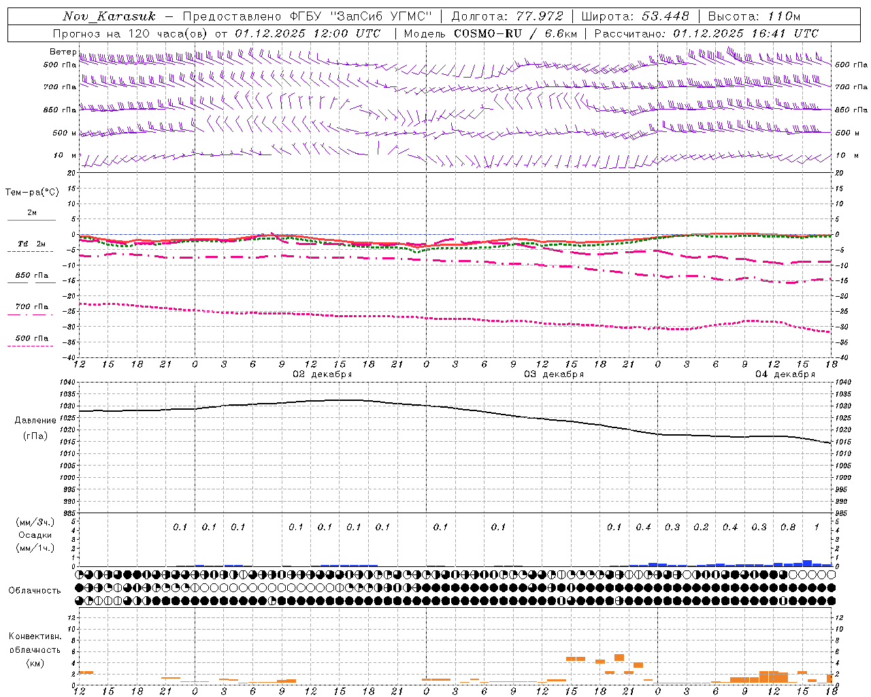This screenshot has height=697, width=871.
Task: Click the '03 декабря' date label
Action: 554,374
